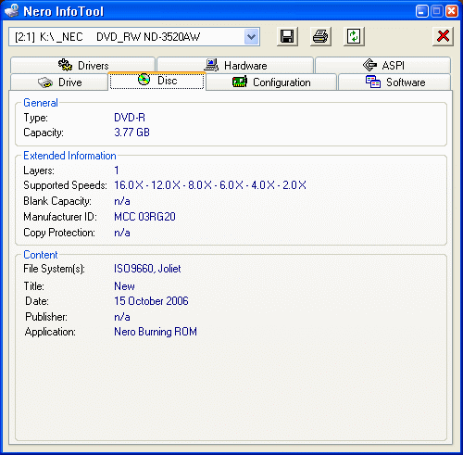Screen dimensions: 463x455
Task: Click the MCC 03RG20 manufacturer ID
Action: click(144, 217)
